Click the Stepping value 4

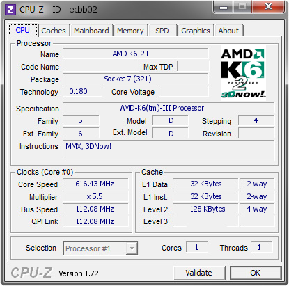click(x=256, y=120)
